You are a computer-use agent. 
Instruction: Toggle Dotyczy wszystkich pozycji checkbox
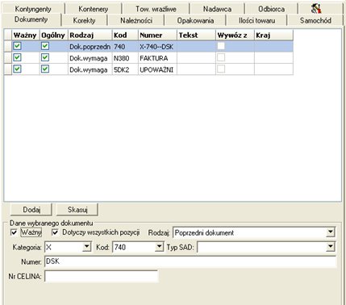click(55, 232)
